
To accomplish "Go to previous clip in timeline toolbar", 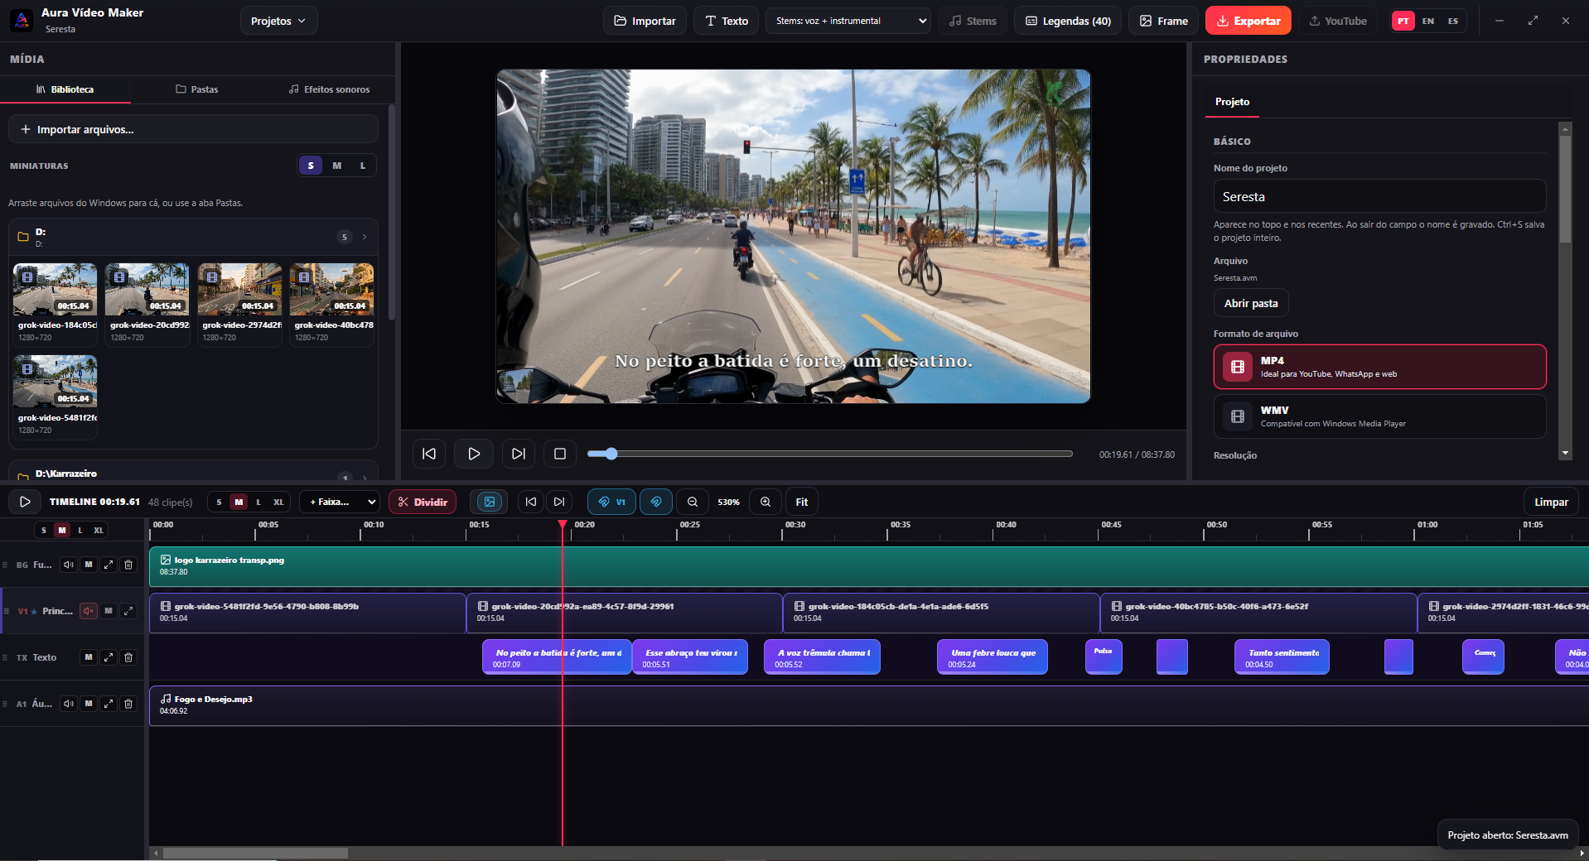I will click(531, 502).
